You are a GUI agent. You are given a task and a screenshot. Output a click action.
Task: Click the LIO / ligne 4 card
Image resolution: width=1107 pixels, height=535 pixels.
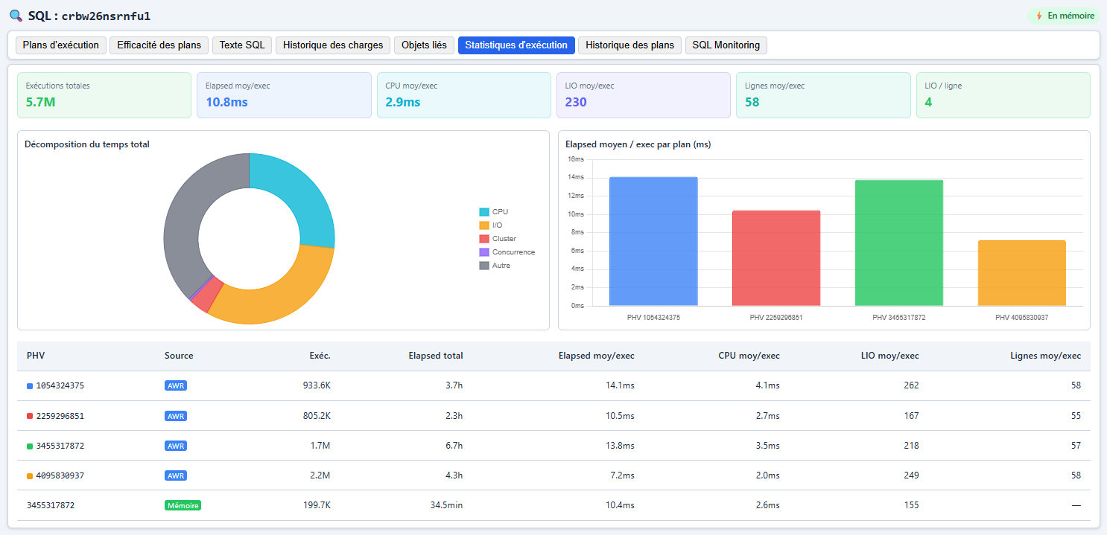pos(1003,95)
